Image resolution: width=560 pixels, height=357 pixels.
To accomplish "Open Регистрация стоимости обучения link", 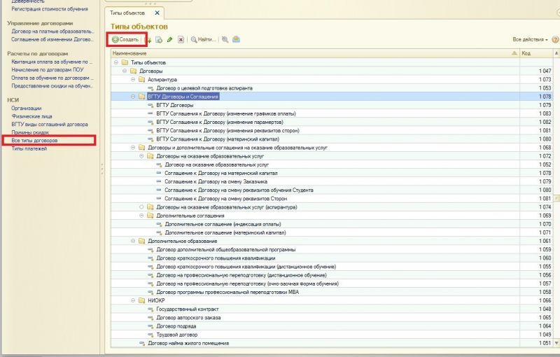I will pos(50,9).
